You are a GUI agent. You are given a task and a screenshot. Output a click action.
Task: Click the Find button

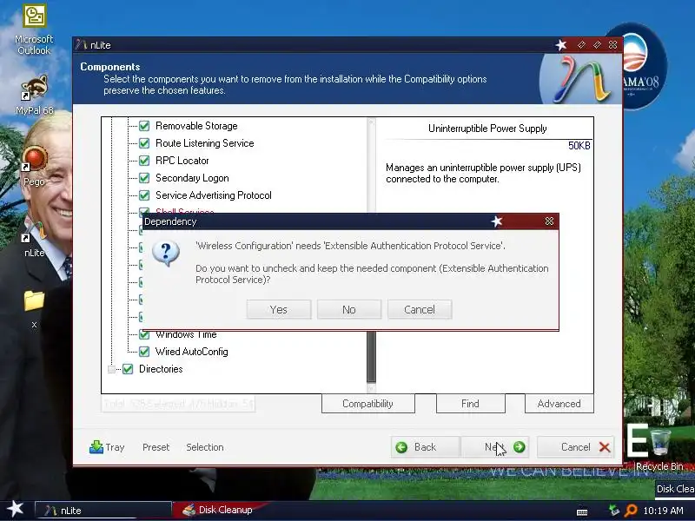470,404
